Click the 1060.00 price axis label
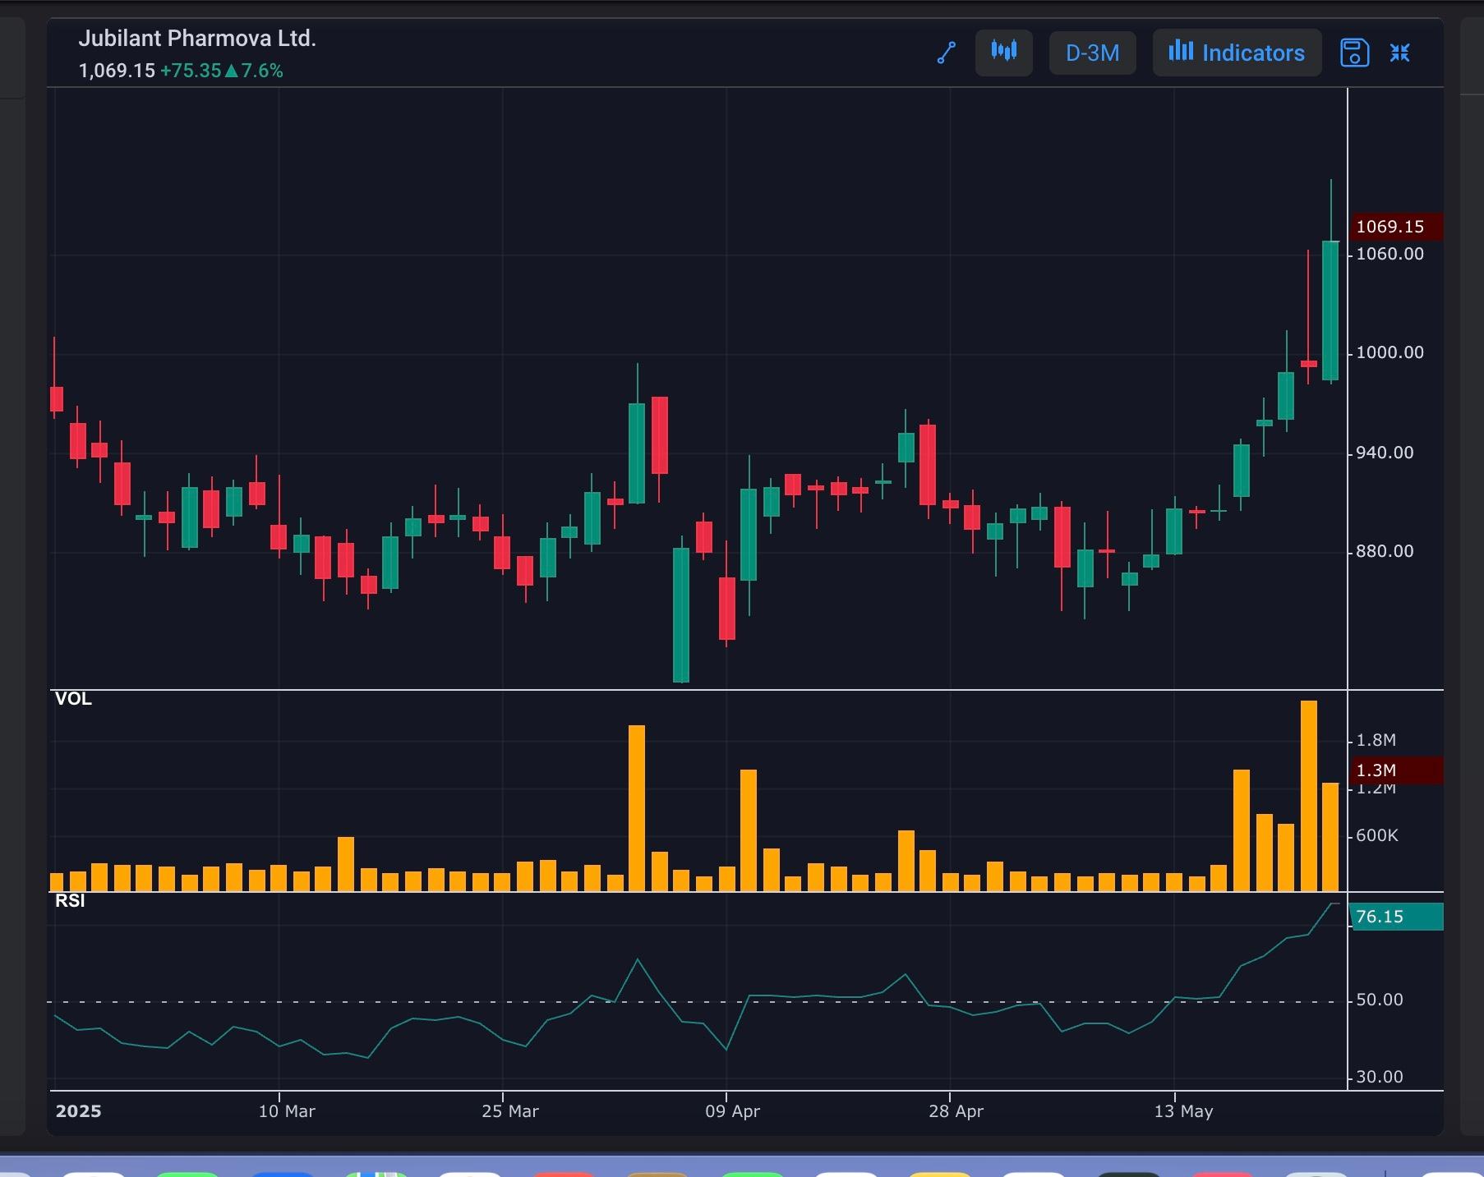 point(1390,254)
